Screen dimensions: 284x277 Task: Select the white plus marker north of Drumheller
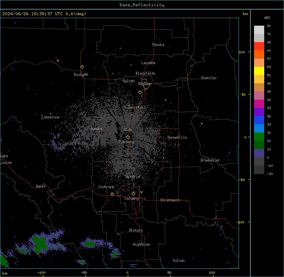202,123
